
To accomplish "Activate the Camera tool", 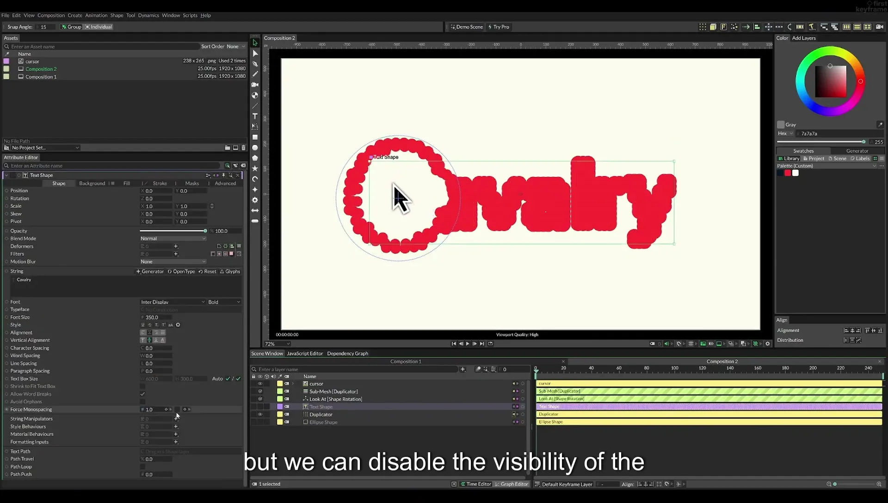I will tap(255, 85).
